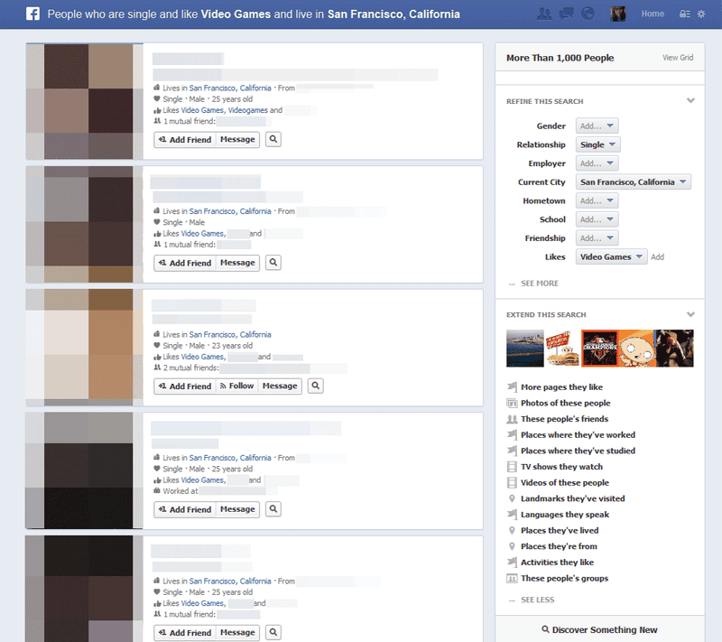Open Friendship Add dropdown
Image resolution: width=722 pixels, height=642 pixels.
click(x=597, y=238)
